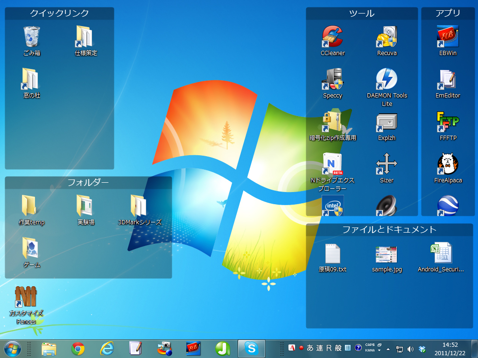Select the speaker shortcut icon in ツール
The image size is (478, 358).
point(387,206)
